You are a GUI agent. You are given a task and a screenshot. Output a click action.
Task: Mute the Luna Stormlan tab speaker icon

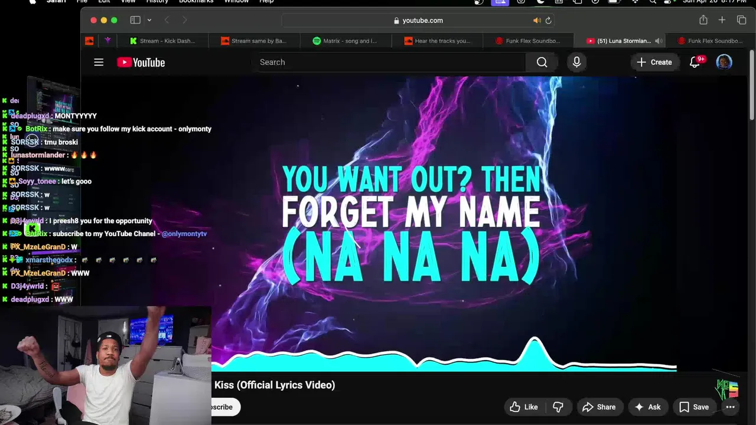[x=658, y=41]
